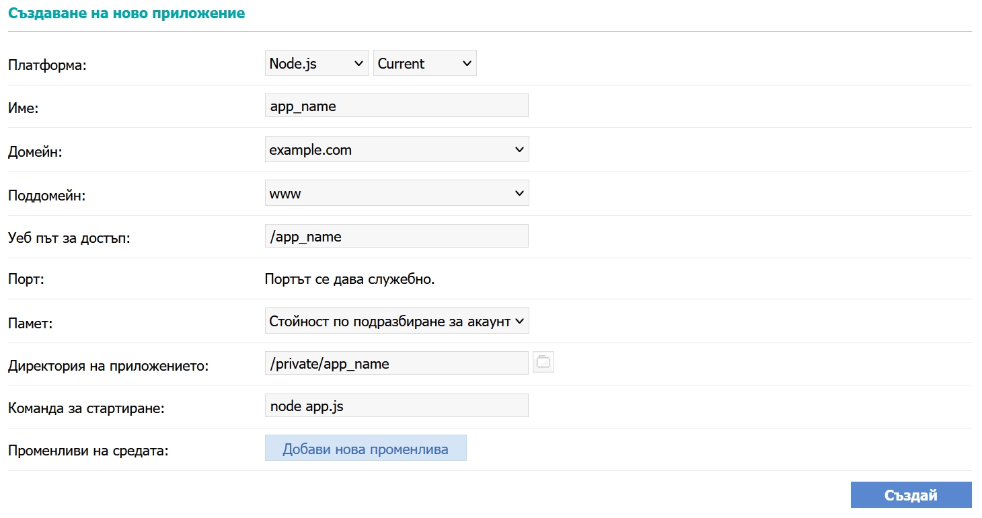Click the Създаване на ново приложение heading
The width and height of the screenshot is (982, 518).
(126, 13)
